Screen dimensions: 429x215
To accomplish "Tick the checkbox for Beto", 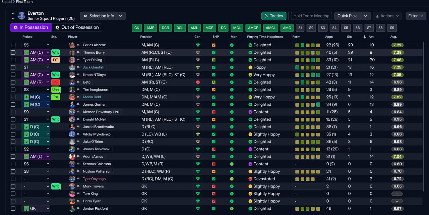I will click(13, 82).
